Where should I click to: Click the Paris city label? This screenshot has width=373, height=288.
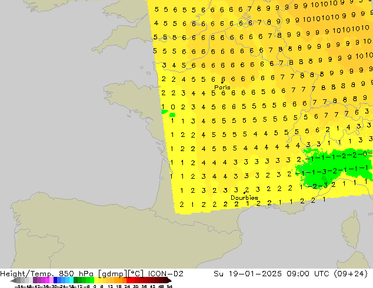pos(222,88)
